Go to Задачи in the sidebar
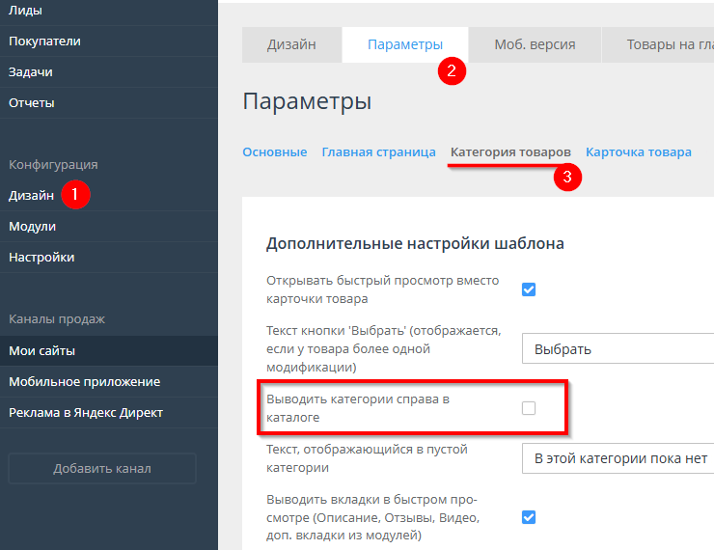 (x=31, y=72)
